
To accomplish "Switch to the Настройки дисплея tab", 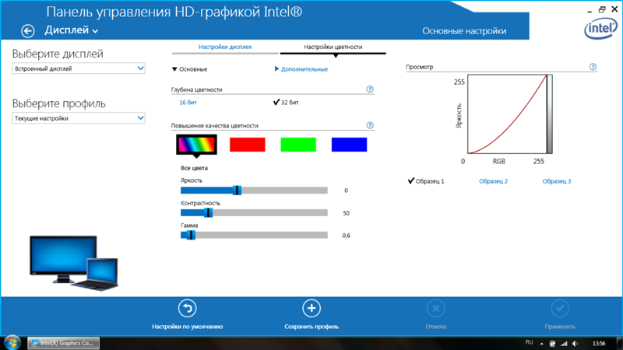I will (x=225, y=47).
